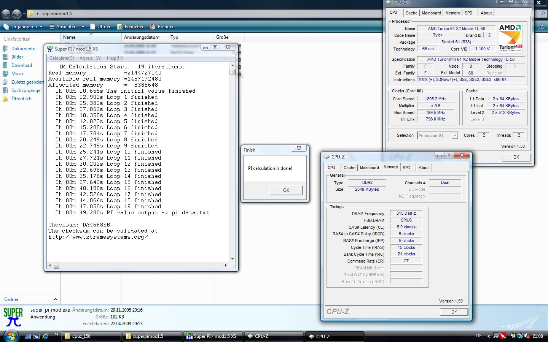Click the Explorer search magnifier icon

pos(543,14)
